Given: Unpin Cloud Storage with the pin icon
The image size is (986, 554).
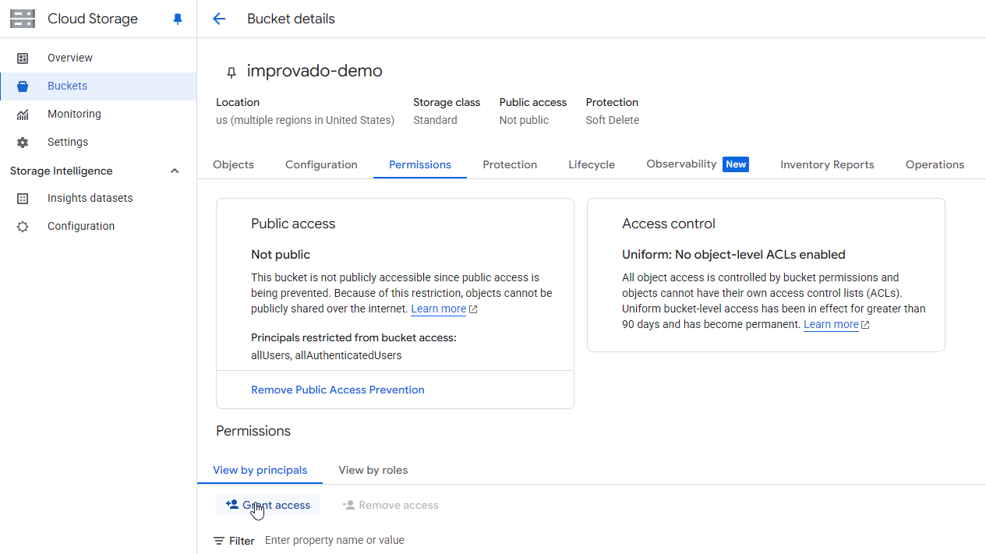Looking at the screenshot, I should (x=178, y=19).
